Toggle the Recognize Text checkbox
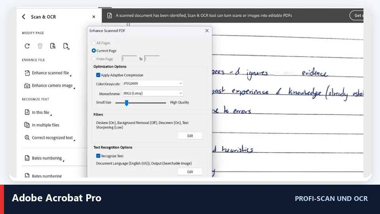The height and width of the screenshot is (214, 380). tap(98, 156)
